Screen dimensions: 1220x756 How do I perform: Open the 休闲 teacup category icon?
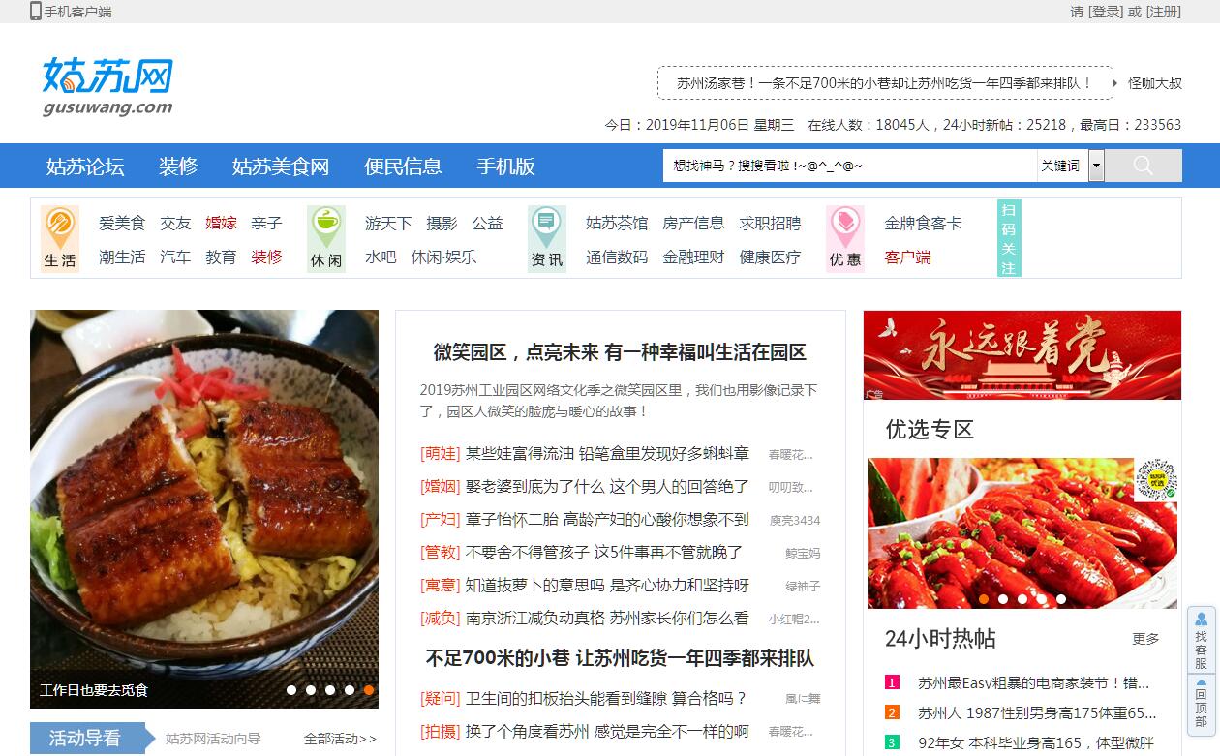pos(326,238)
